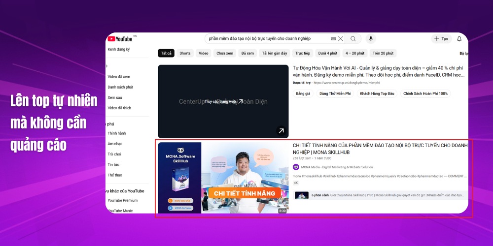Open Thể thao in sidebar

click(x=115, y=175)
